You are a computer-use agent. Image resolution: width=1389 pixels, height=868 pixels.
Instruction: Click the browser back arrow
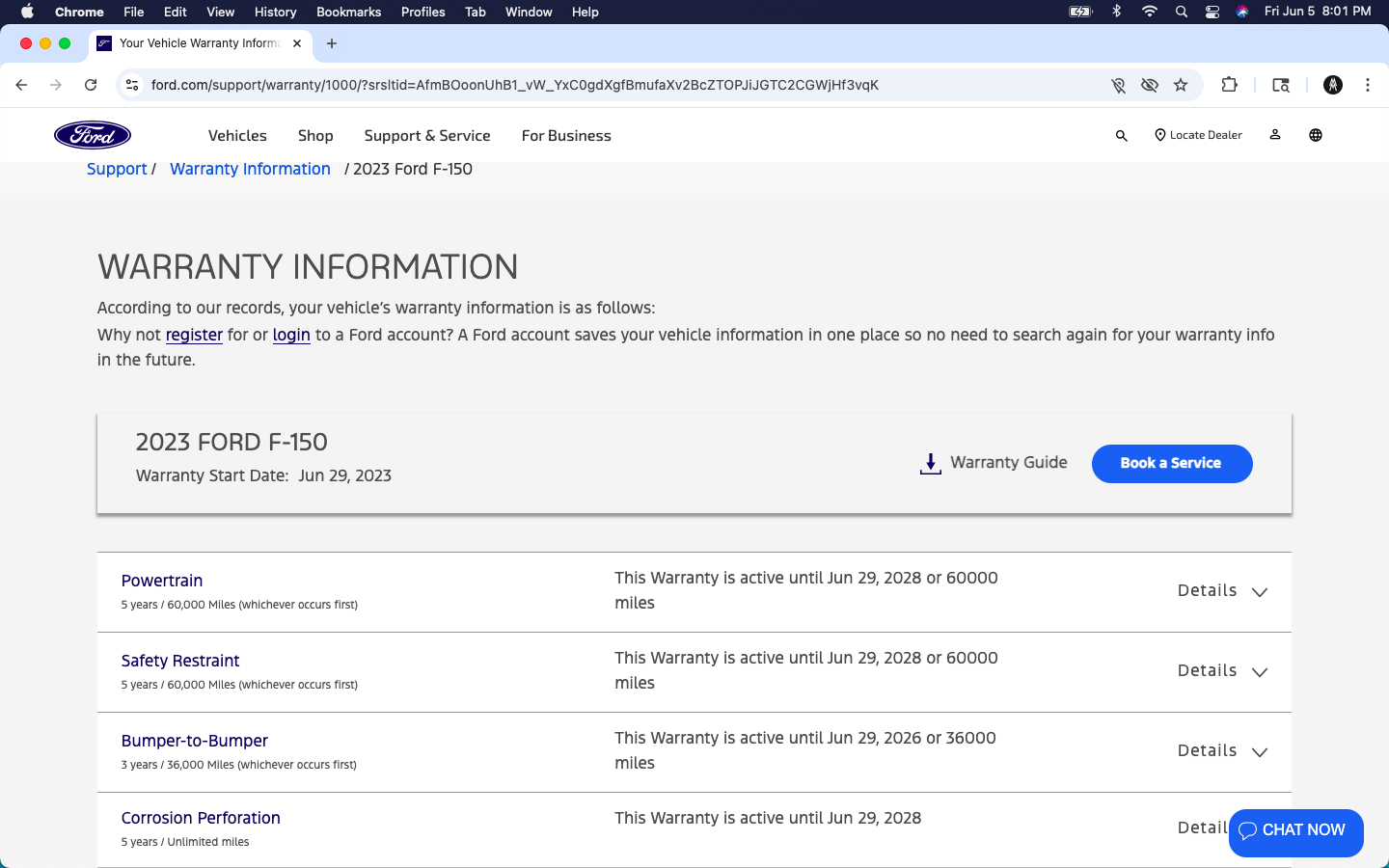[21, 85]
